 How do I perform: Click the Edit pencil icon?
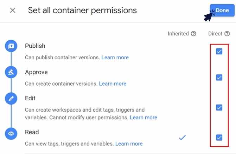tap(11, 99)
